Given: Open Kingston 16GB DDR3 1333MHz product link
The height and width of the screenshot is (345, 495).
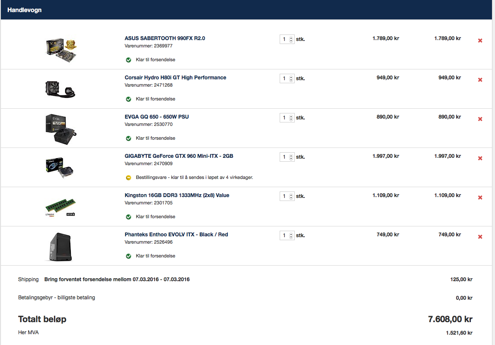Looking at the screenshot, I should point(177,195).
